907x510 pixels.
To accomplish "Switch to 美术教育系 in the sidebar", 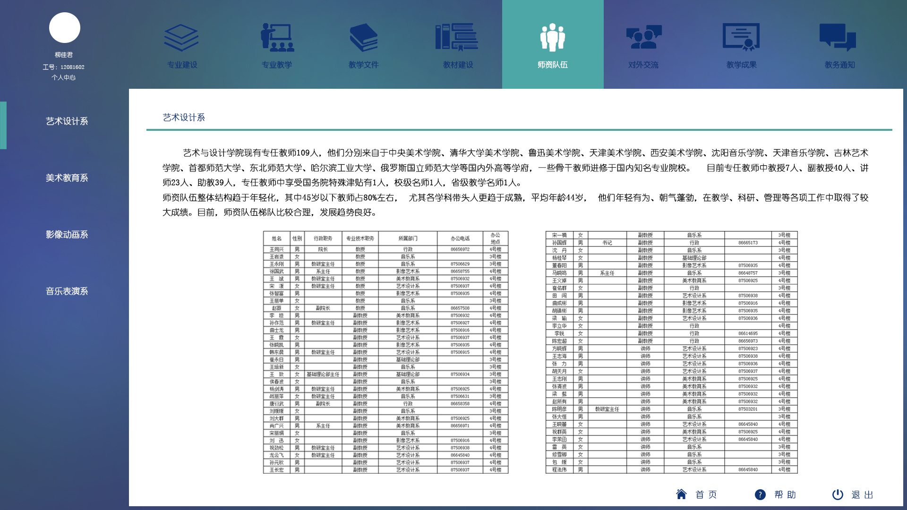I will pos(66,178).
